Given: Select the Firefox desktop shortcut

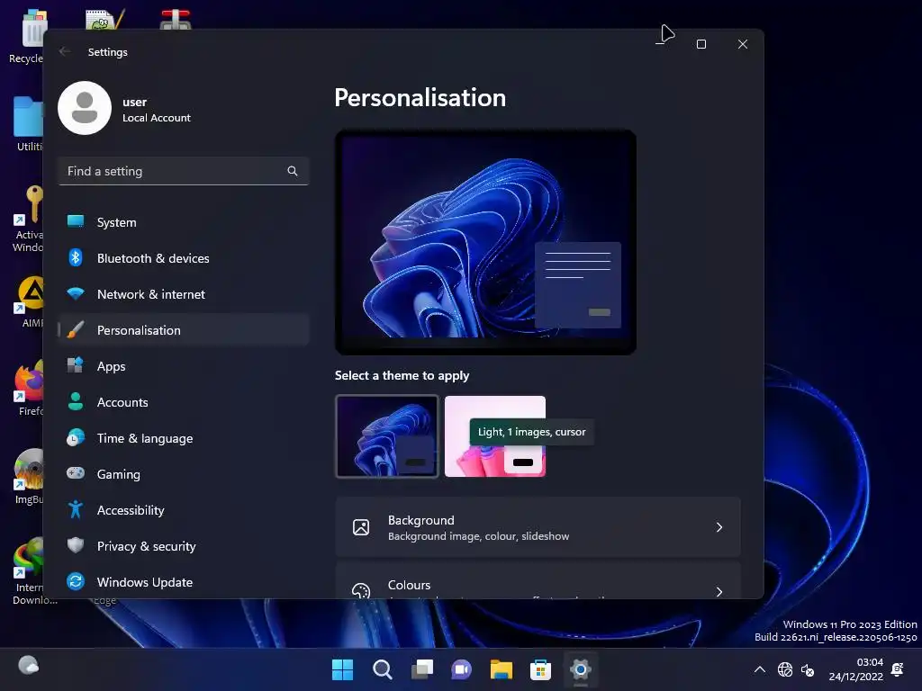Looking at the screenshot, I should tap(30, 389).
